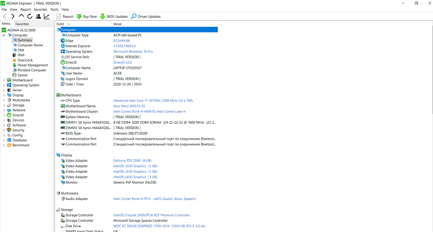Click the Buy Now toolbar button
Image resolution: width=433 pixels, height=232 pixels.
(x=87, y=16)
